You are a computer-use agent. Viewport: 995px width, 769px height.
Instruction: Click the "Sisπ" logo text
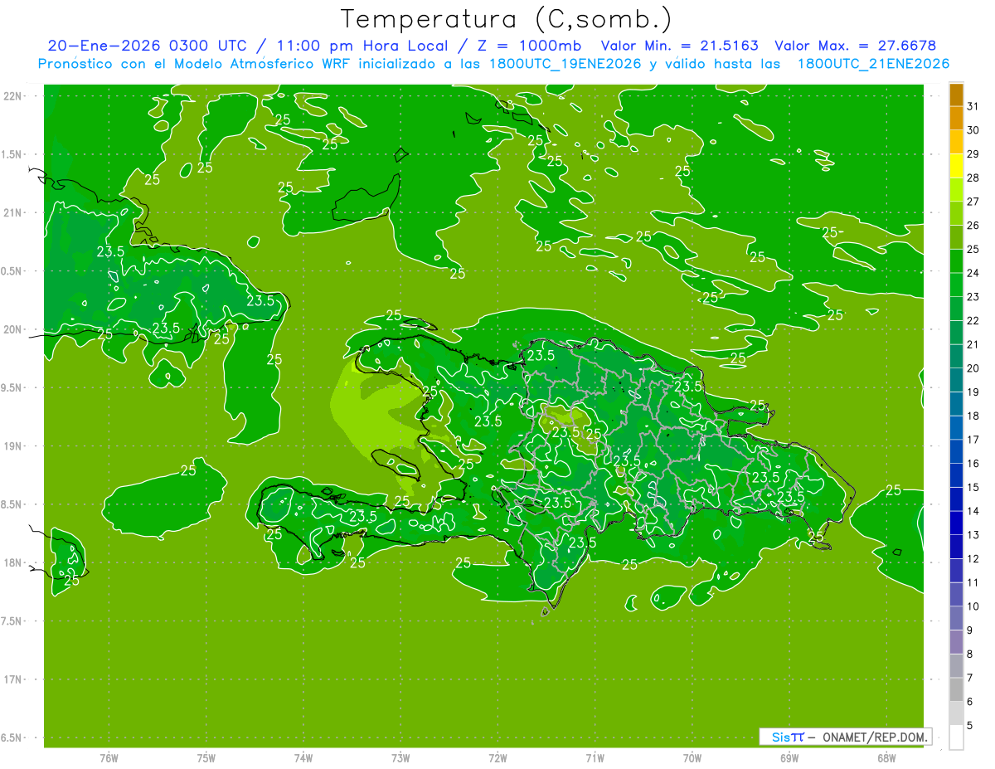coord(787,737)
